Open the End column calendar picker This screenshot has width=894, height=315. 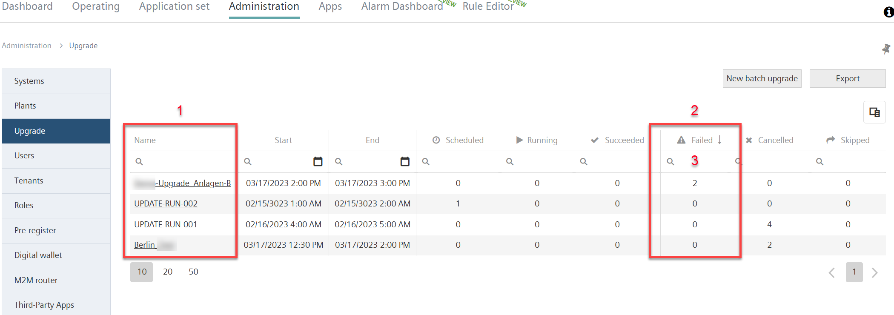[405, 161]
